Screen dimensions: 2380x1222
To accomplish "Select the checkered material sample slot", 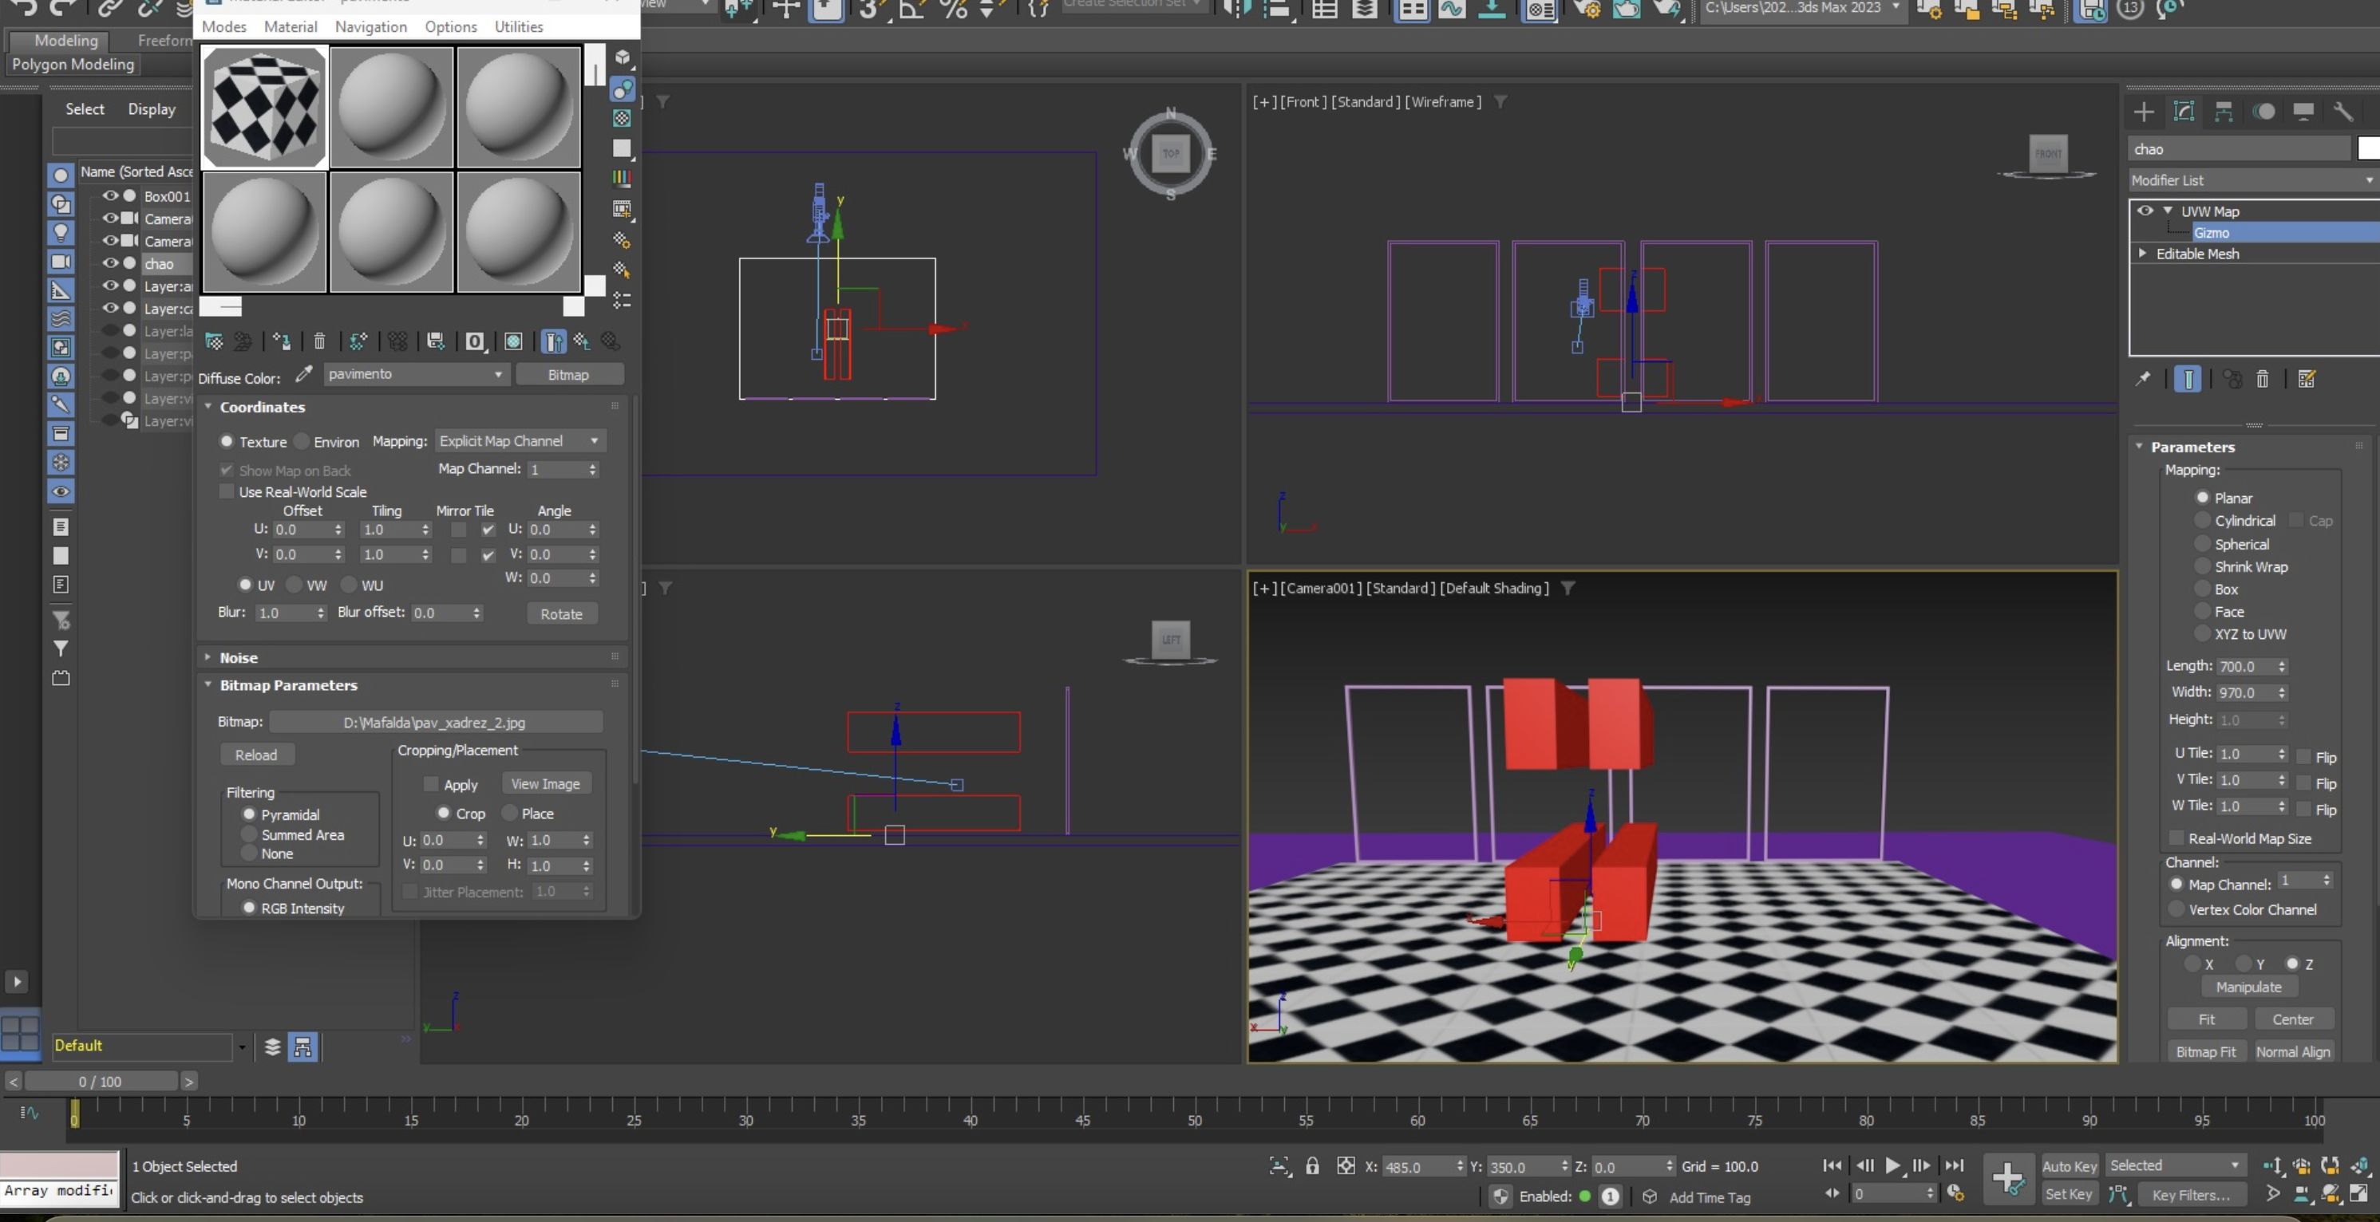I will [x=264, y=107].
